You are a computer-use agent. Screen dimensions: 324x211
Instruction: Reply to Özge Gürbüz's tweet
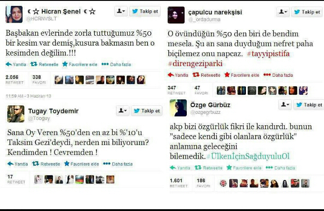[x=180, y=168]
